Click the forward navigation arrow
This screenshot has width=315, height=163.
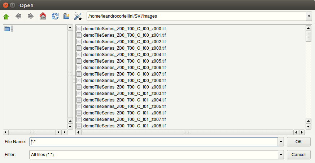[30, 16]
